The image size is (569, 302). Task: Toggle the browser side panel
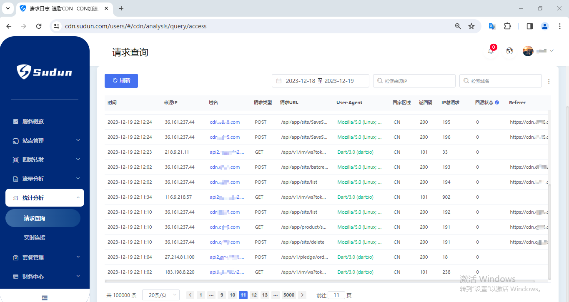pyautogui.click(x=529, y=26)
